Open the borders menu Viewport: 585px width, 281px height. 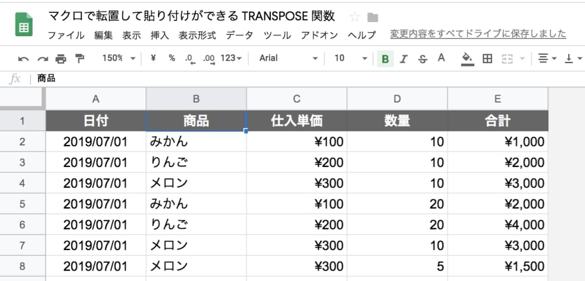click(487, 58)
